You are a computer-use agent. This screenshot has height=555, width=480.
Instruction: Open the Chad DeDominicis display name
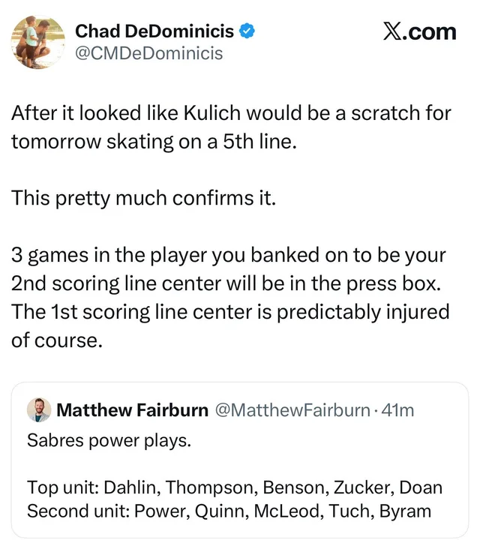click(x=154, y=31)
